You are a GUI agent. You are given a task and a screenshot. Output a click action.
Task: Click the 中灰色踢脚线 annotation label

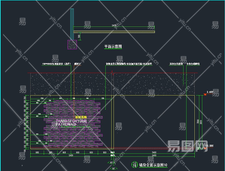(193, 64)
